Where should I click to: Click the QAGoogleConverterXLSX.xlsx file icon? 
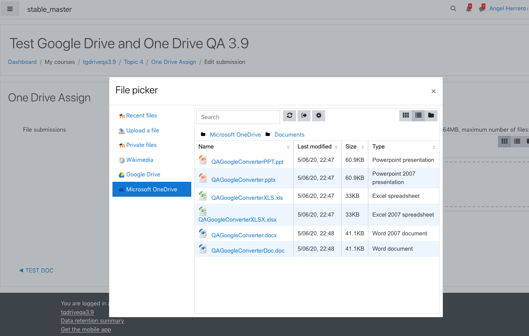click(x=203, y=210)
